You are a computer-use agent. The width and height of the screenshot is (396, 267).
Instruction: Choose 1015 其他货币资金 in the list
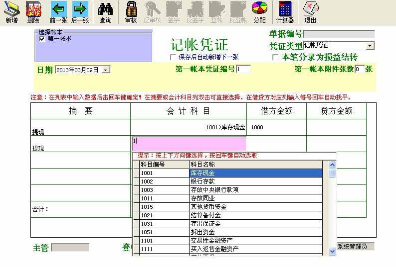pyautogui.click(x=229, y=207)
